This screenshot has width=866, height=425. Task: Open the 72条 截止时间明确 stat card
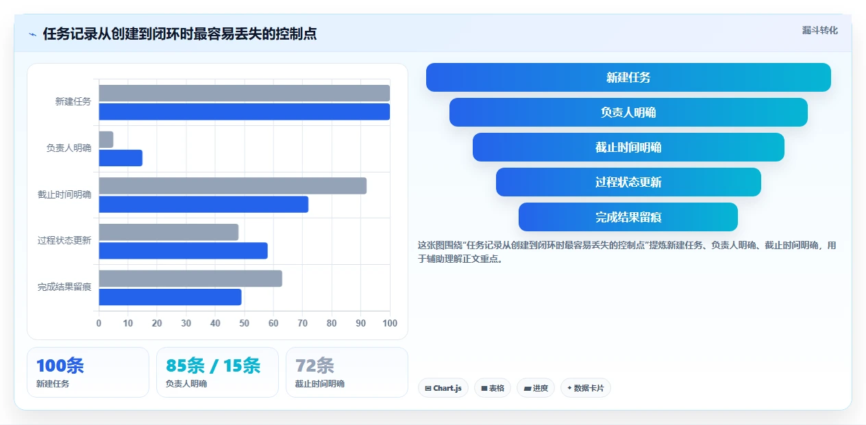tap(347, 372)
